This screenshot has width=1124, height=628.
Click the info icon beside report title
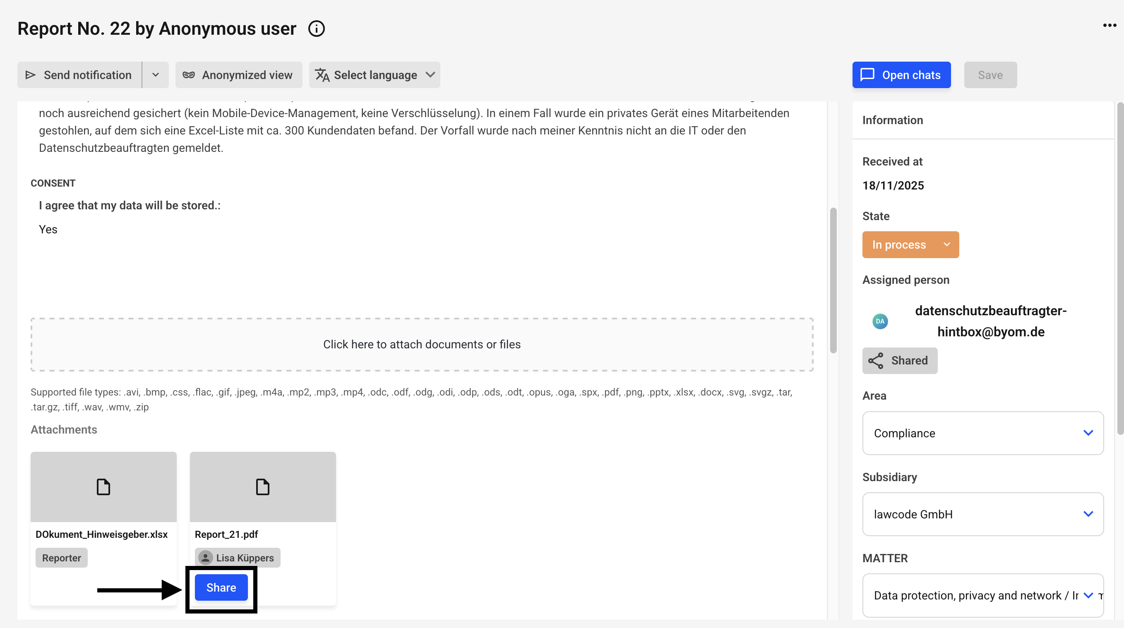[x=316, y=29]
